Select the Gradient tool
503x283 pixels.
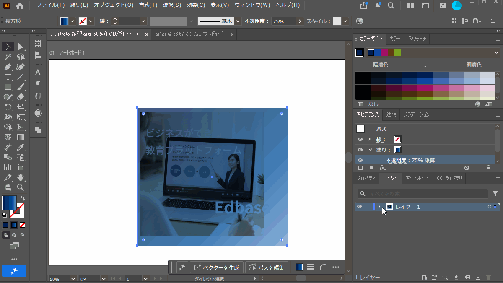[21, 137]
